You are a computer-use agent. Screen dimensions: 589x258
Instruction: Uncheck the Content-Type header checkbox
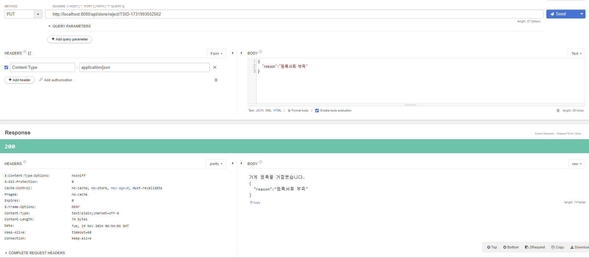pos(6,68)
